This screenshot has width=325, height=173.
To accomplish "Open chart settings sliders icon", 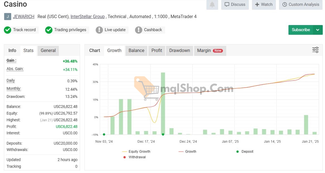I will pyautogui.click(x=315, y=50).
